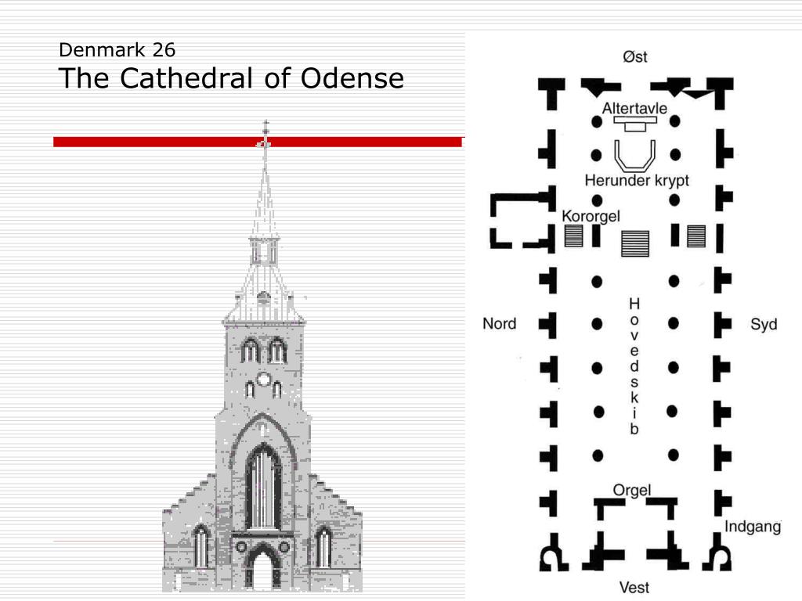802x601 pixels.
Task: Click the 'Øst' label on the floor plan
Action: (x=634, y=56)
